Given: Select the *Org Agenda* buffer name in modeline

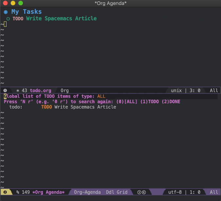Looking at the screenshot, I should (48, 192).
